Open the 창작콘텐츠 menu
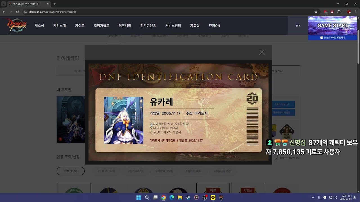 coord(148,26)
